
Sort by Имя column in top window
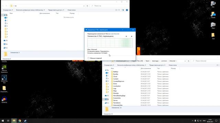coord(11,13)
